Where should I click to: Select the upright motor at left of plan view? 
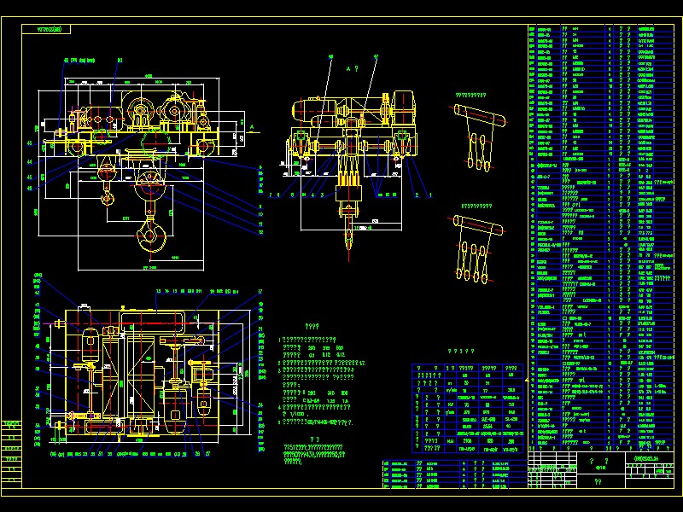coord(90,346)
